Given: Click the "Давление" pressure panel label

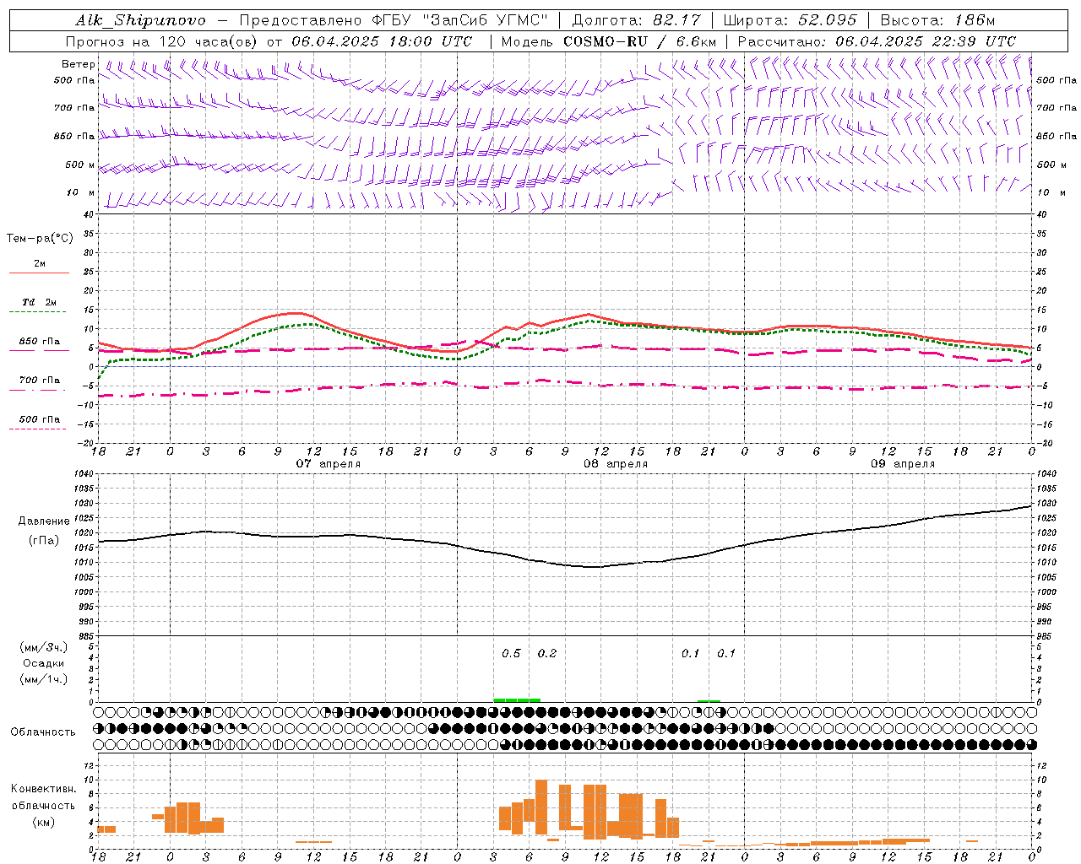Looking at the screenshot, I should 44,521.
